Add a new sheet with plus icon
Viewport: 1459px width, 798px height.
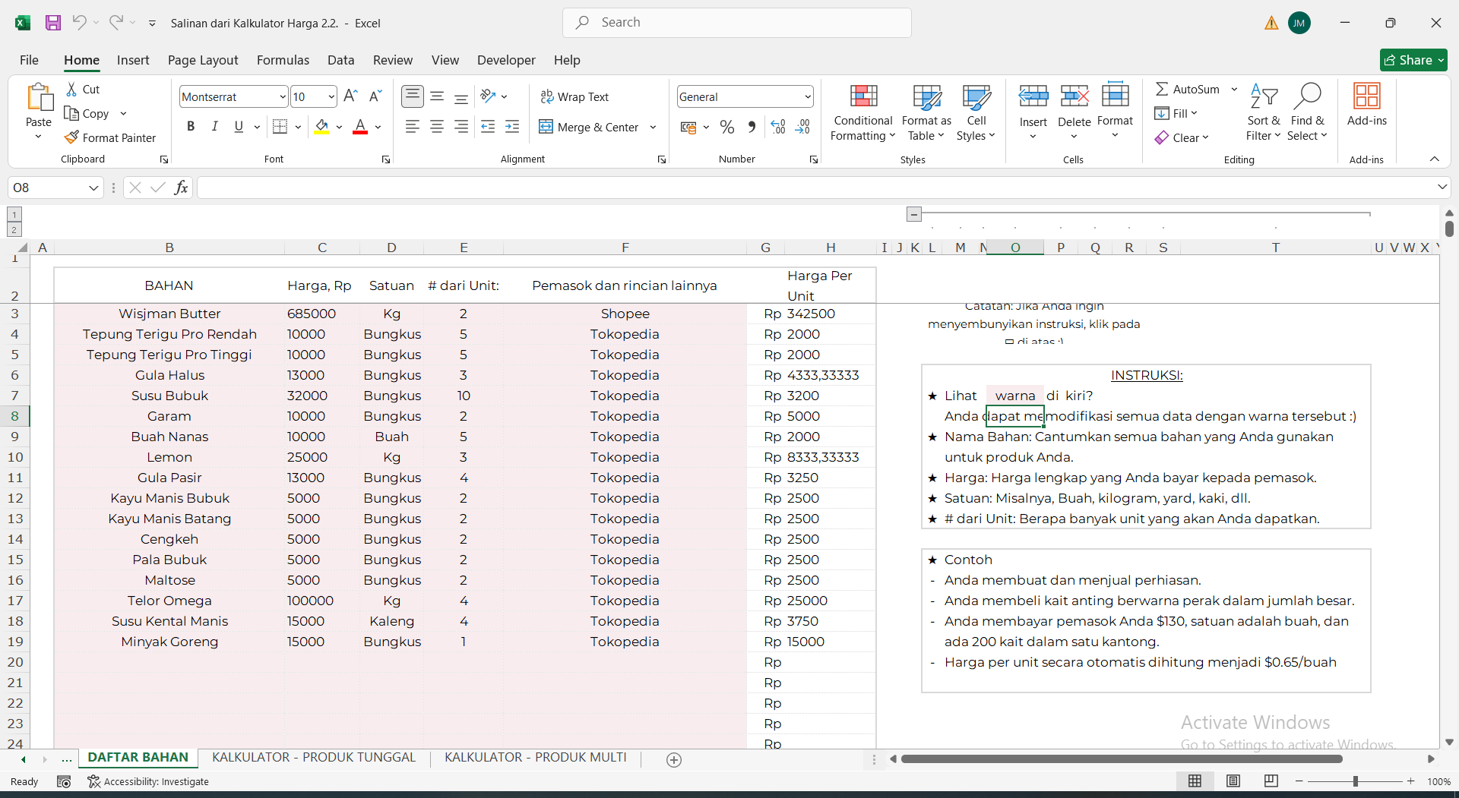click(x=674, y=760)
